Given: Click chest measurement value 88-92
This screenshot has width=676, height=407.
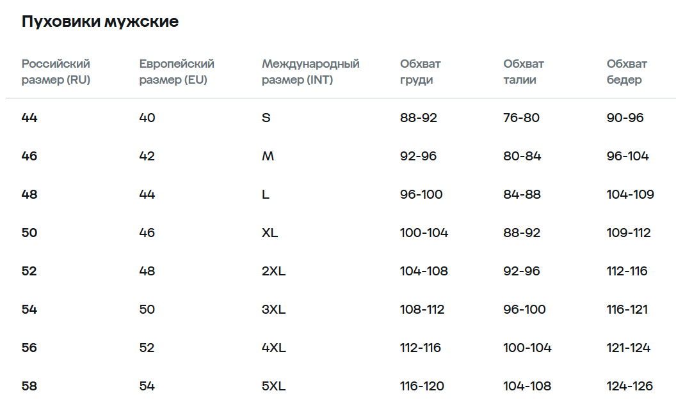Looking at the screenshot, I should (x=419, y=118).
